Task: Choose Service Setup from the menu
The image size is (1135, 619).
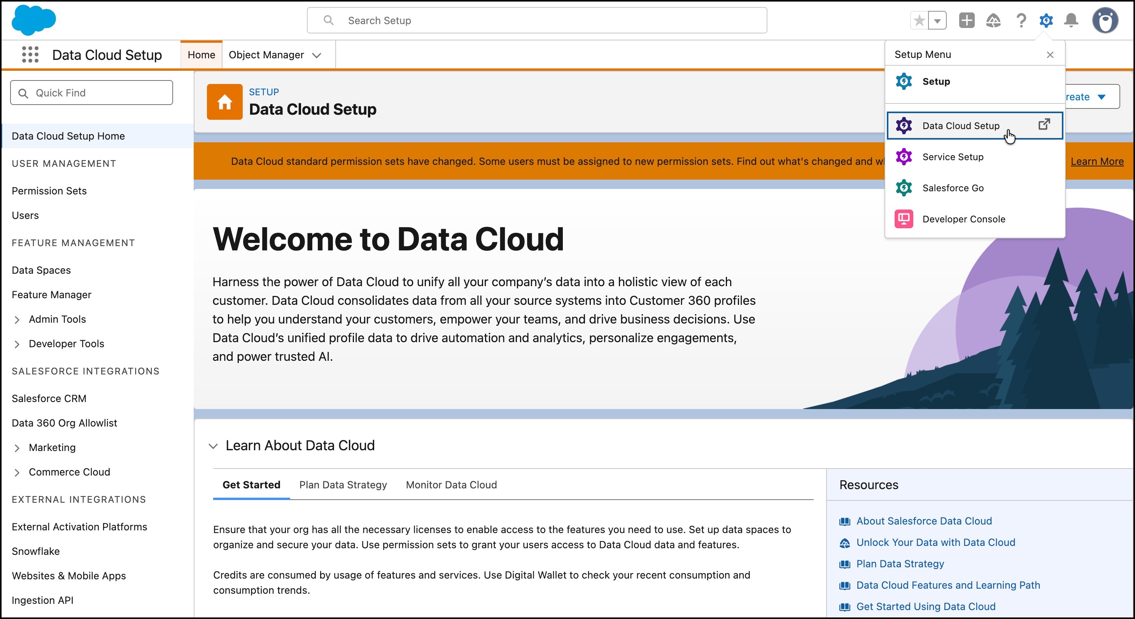Action: tap(975, 157)
